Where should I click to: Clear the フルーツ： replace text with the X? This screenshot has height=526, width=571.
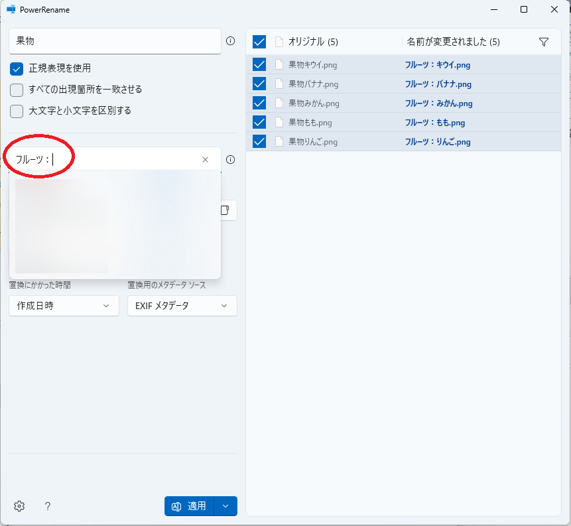[x=205, y=160]
